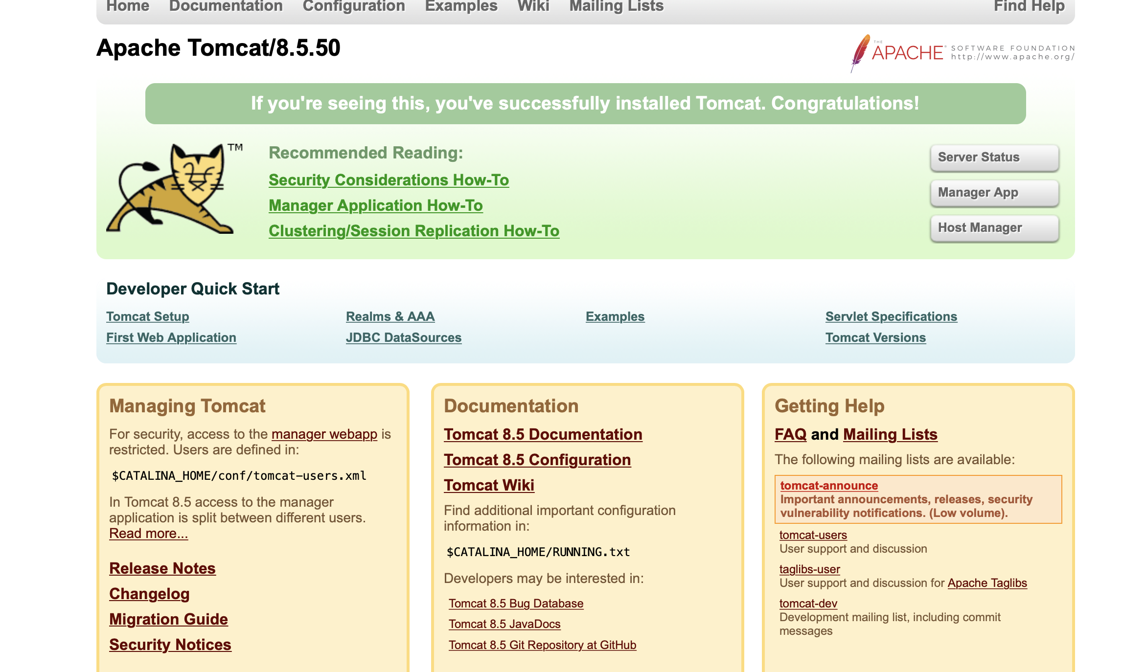
Task: Open the JDBC DataSources link
Action: (404, 337)
